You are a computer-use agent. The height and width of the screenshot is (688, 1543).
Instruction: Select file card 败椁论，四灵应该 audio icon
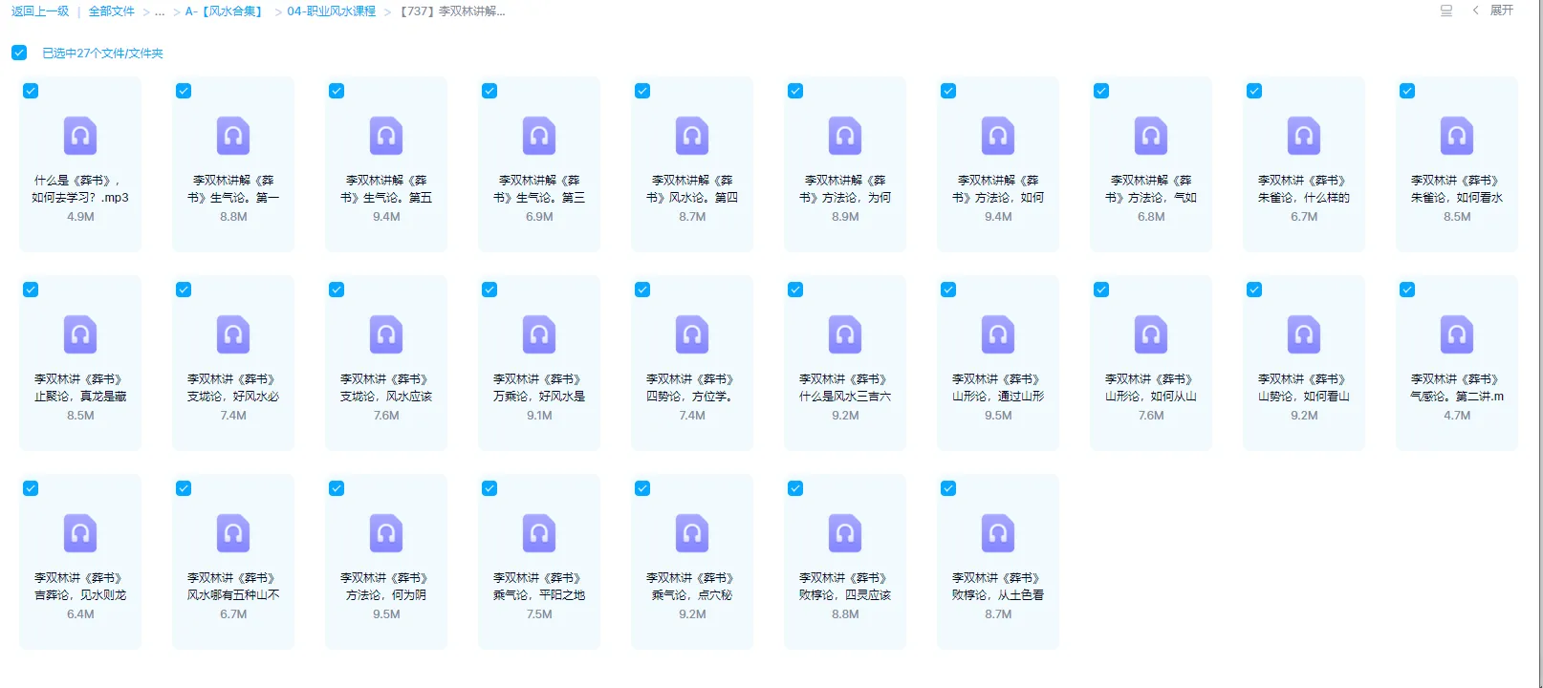tap(845, 533)
